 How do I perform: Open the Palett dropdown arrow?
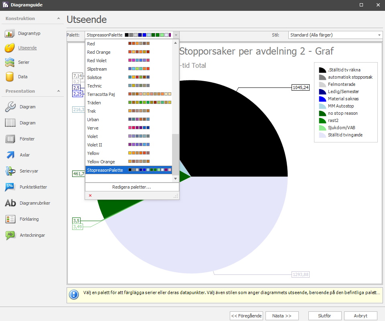point(176,35)
